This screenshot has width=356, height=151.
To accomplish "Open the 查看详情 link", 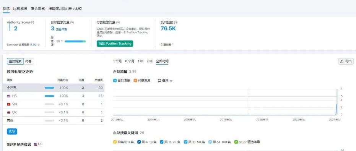I will click(x=62, y=29).
